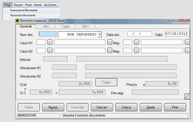193x122 pixels.
Task: Click the Articolo code field
Action: 55,59
